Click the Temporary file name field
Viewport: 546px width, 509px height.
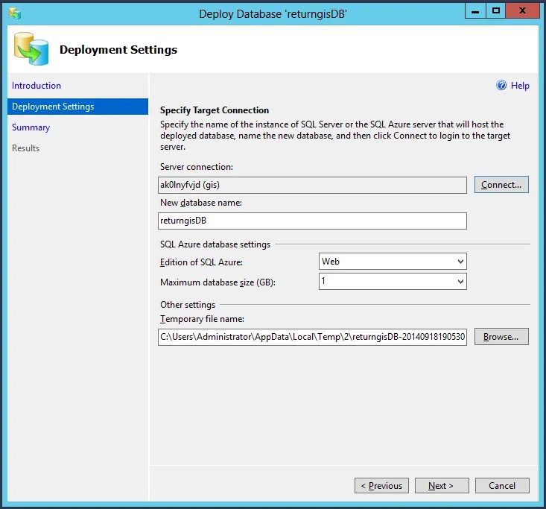pyautogui.click(x=312, y=337)
